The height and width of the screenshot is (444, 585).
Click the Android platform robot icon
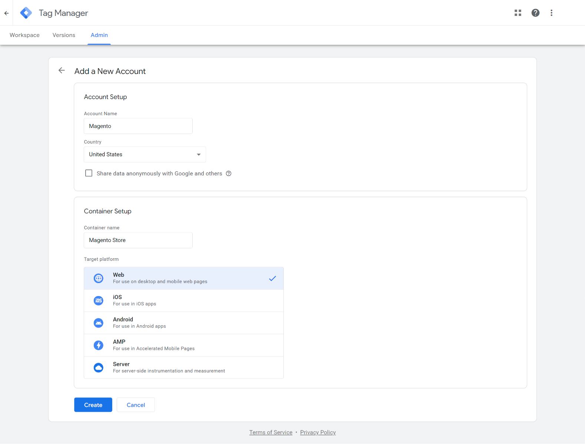coord(99,323)
